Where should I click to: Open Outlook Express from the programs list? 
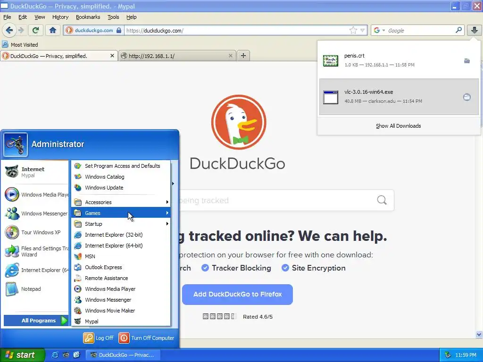[x=121, y=267]
